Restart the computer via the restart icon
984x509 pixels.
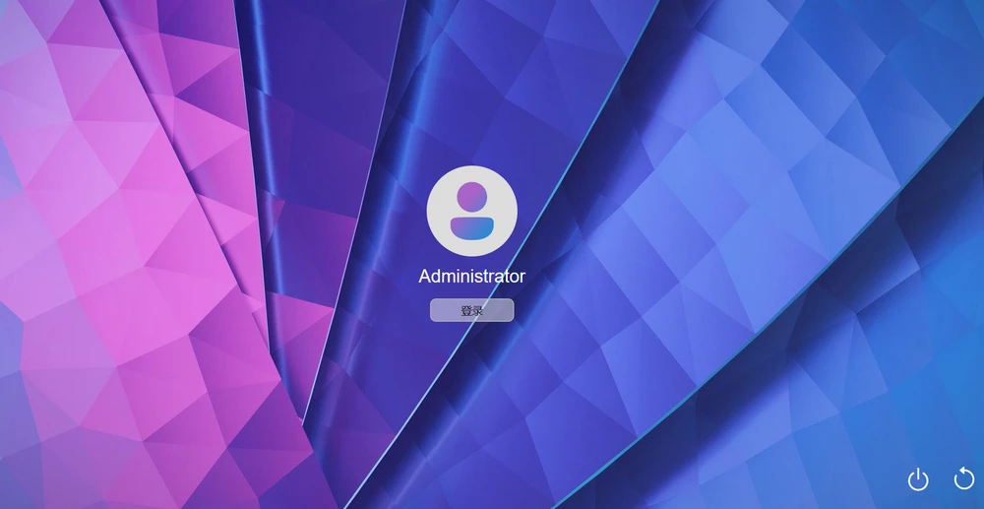(964, 478)
